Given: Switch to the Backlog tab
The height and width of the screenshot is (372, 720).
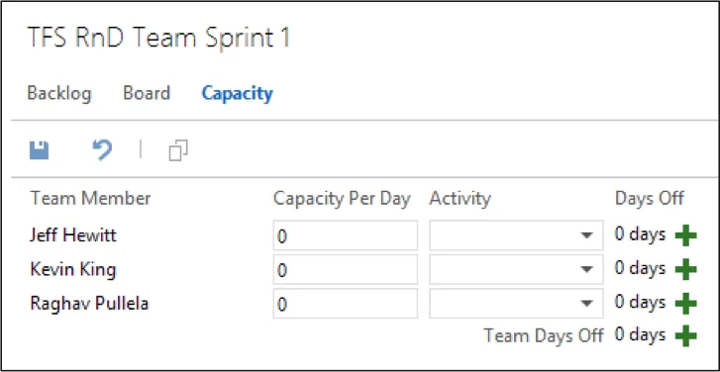Looking at the screenshot, I should click(x=59, y=94).
